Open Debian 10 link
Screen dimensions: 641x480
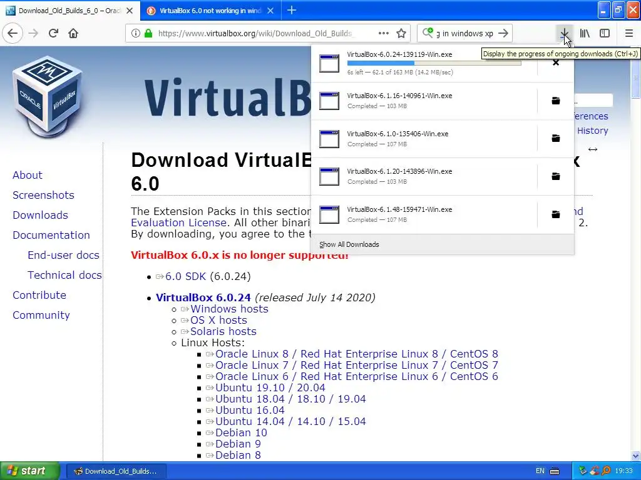(x=241, y=432)
